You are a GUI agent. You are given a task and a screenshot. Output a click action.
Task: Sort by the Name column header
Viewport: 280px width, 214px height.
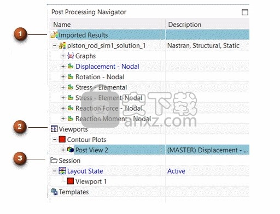(x=106, y=25)
